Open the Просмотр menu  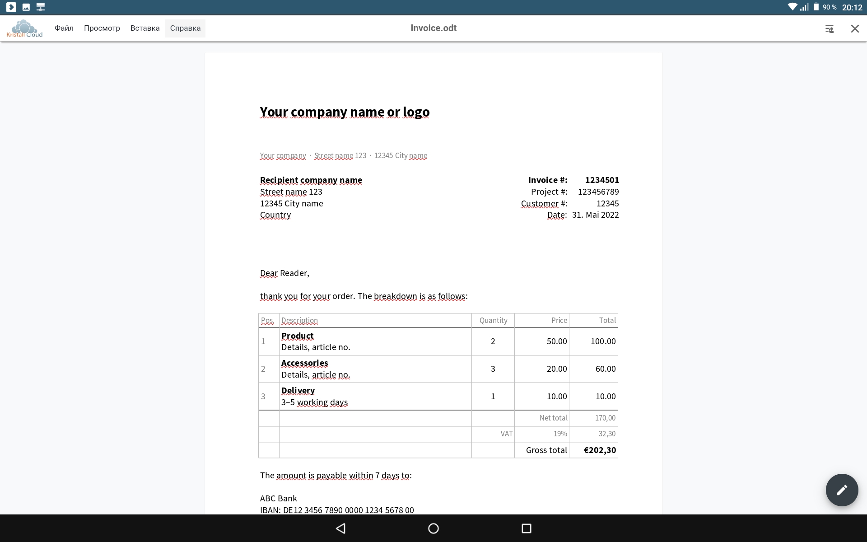click(x=102, y=28)
